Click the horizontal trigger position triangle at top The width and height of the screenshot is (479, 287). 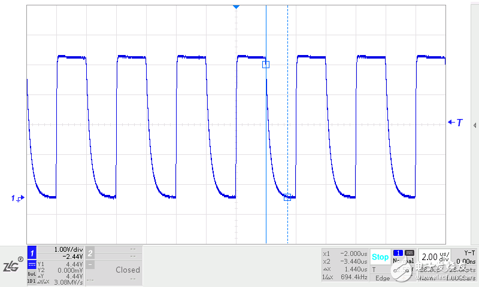point(236,7)
